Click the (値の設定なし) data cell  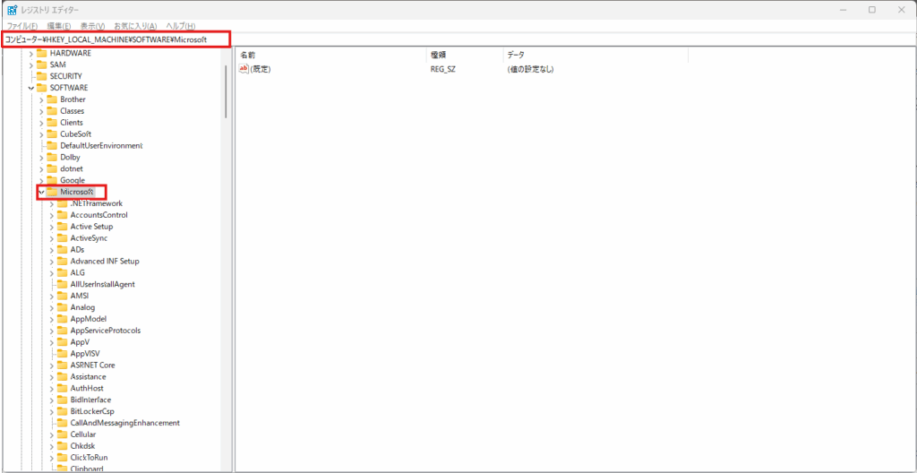coord(530,69)
